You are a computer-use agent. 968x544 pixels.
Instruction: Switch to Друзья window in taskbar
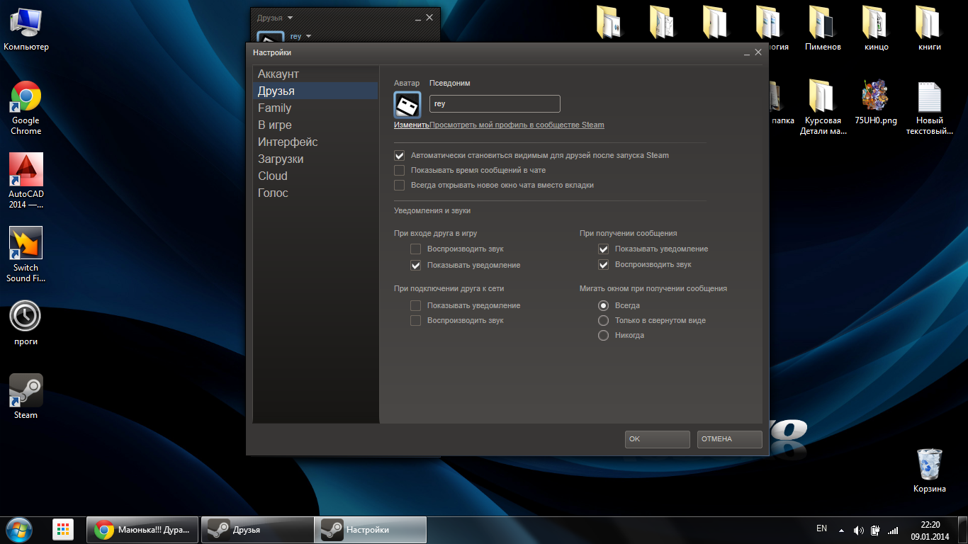point(257,530)
